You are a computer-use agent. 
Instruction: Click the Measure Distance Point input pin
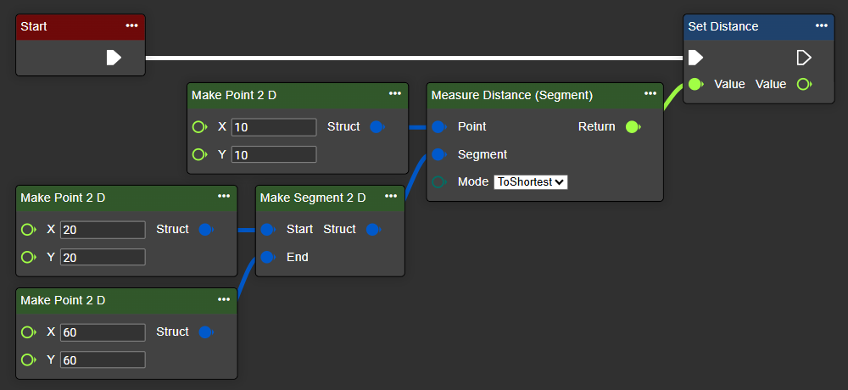coord(438,127)
